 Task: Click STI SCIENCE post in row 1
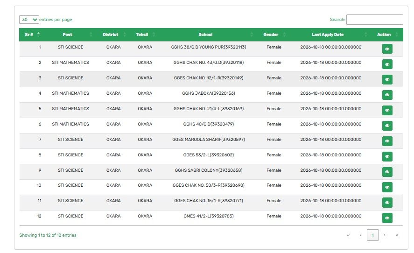tap(70, 47)
